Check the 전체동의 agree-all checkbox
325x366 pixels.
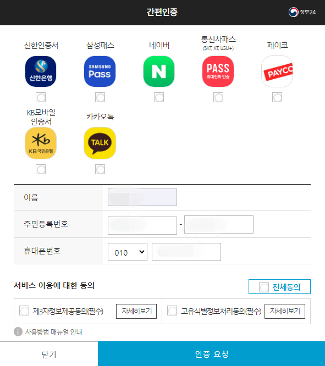click(x=264, y=287)
